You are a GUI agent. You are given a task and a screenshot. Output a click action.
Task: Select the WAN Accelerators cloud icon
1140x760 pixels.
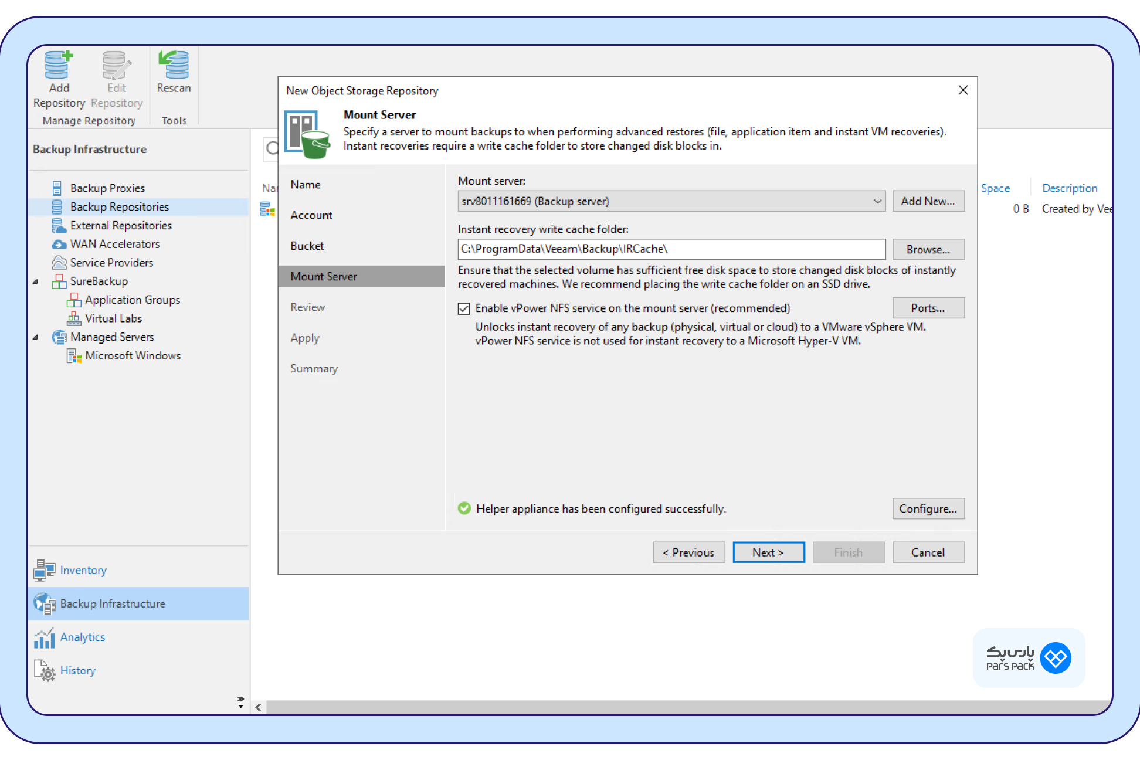pos(59,244)
